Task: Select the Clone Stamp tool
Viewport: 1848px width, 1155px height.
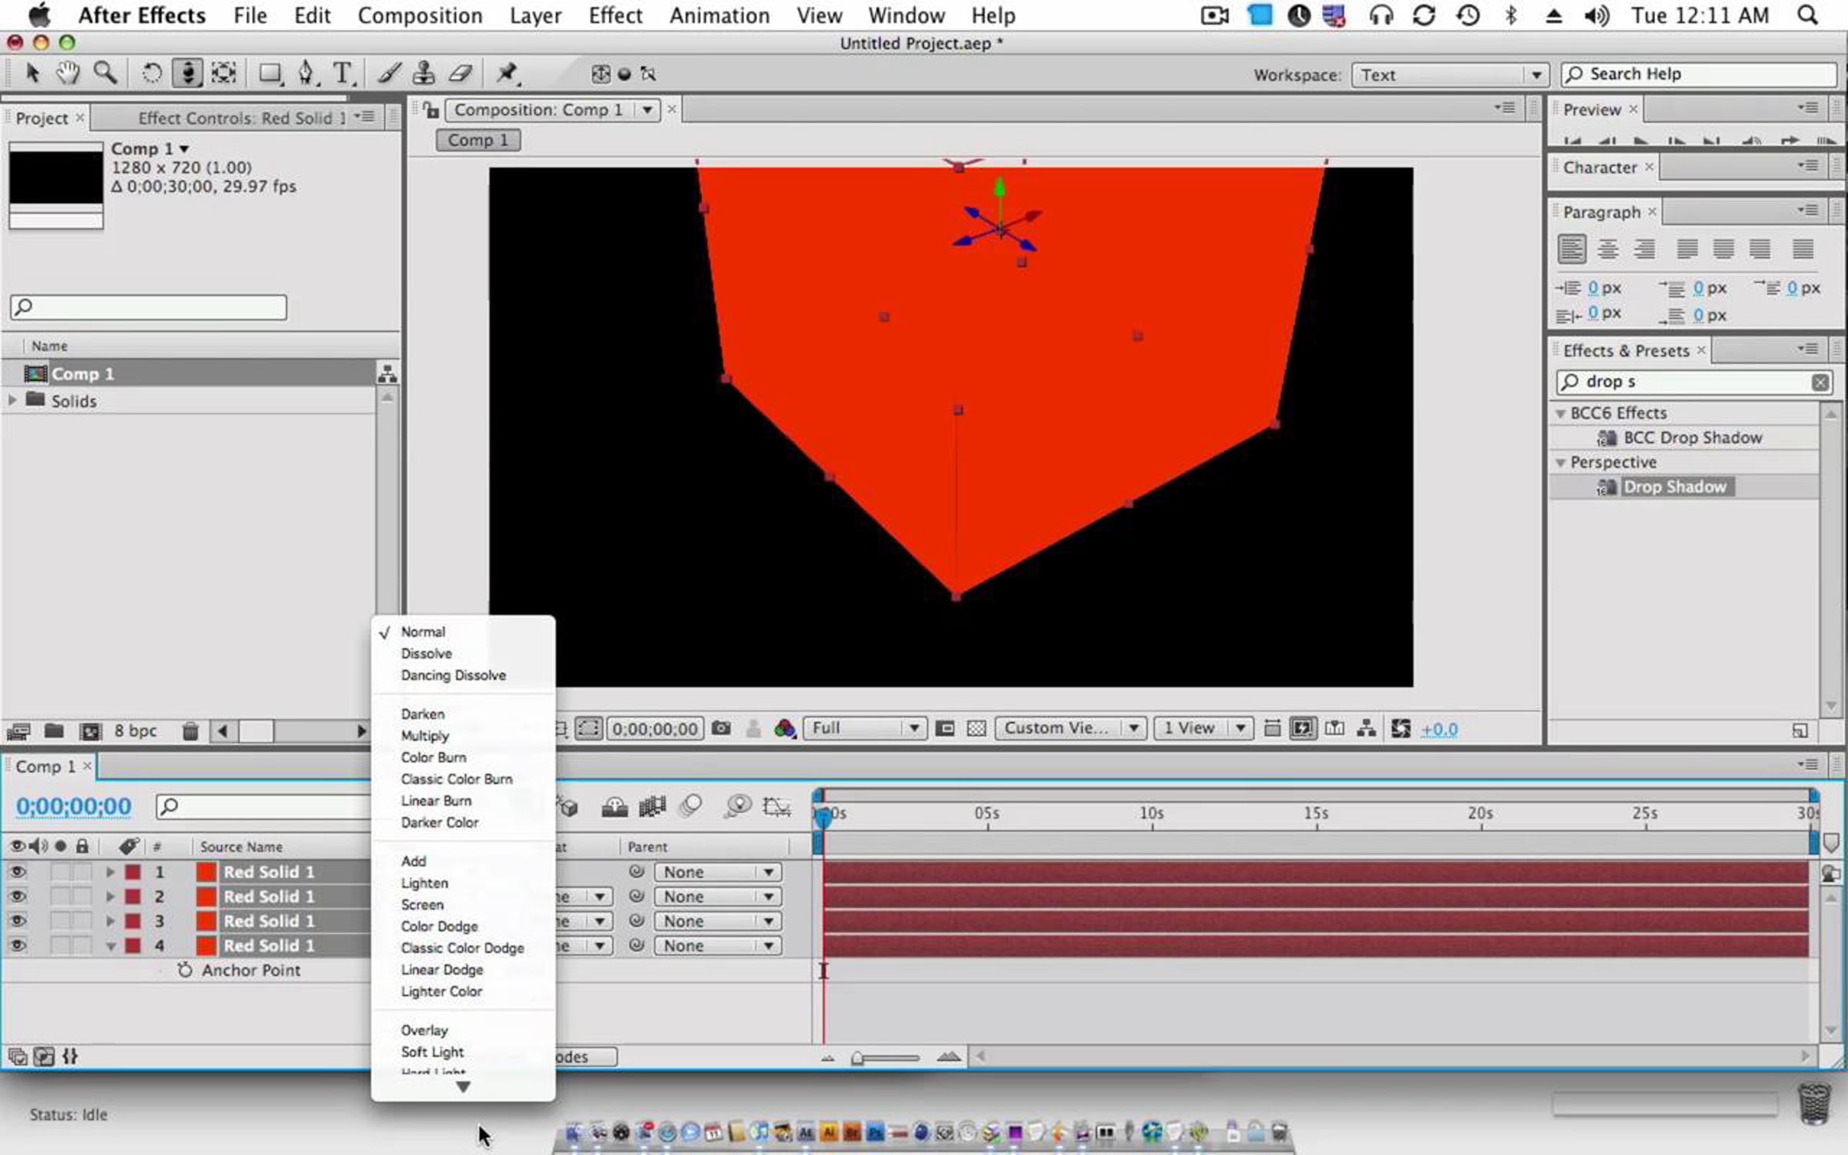Action: [x=423, y=74]
